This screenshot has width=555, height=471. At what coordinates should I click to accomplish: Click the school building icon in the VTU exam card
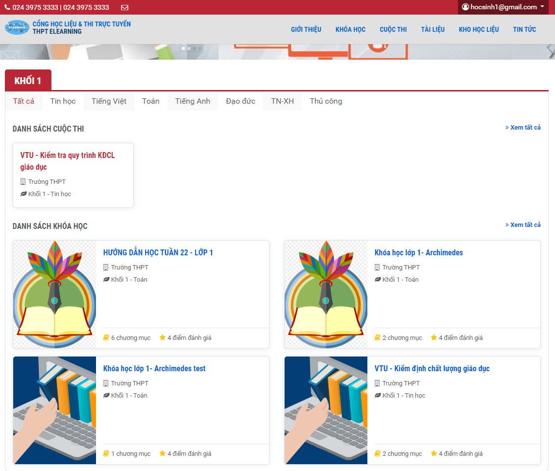pos(23,182)
